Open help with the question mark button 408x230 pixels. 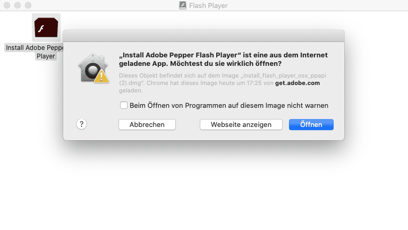click(x=81, y=124)
